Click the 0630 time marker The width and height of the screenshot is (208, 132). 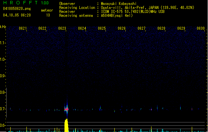tap(201, 29)
